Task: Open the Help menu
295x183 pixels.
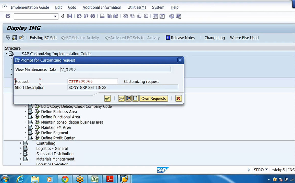Action: coord(174,7)
